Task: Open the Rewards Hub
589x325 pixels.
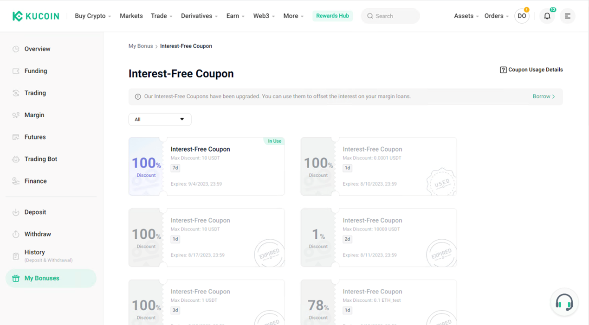Action: [x=332, y=16]
